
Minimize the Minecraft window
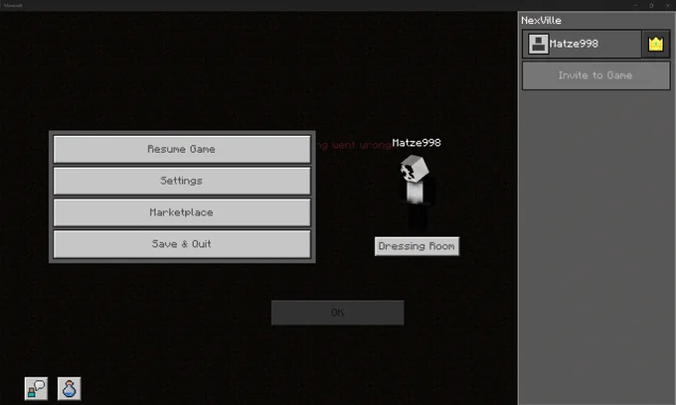pyautogui.click(x=635, y=5)
